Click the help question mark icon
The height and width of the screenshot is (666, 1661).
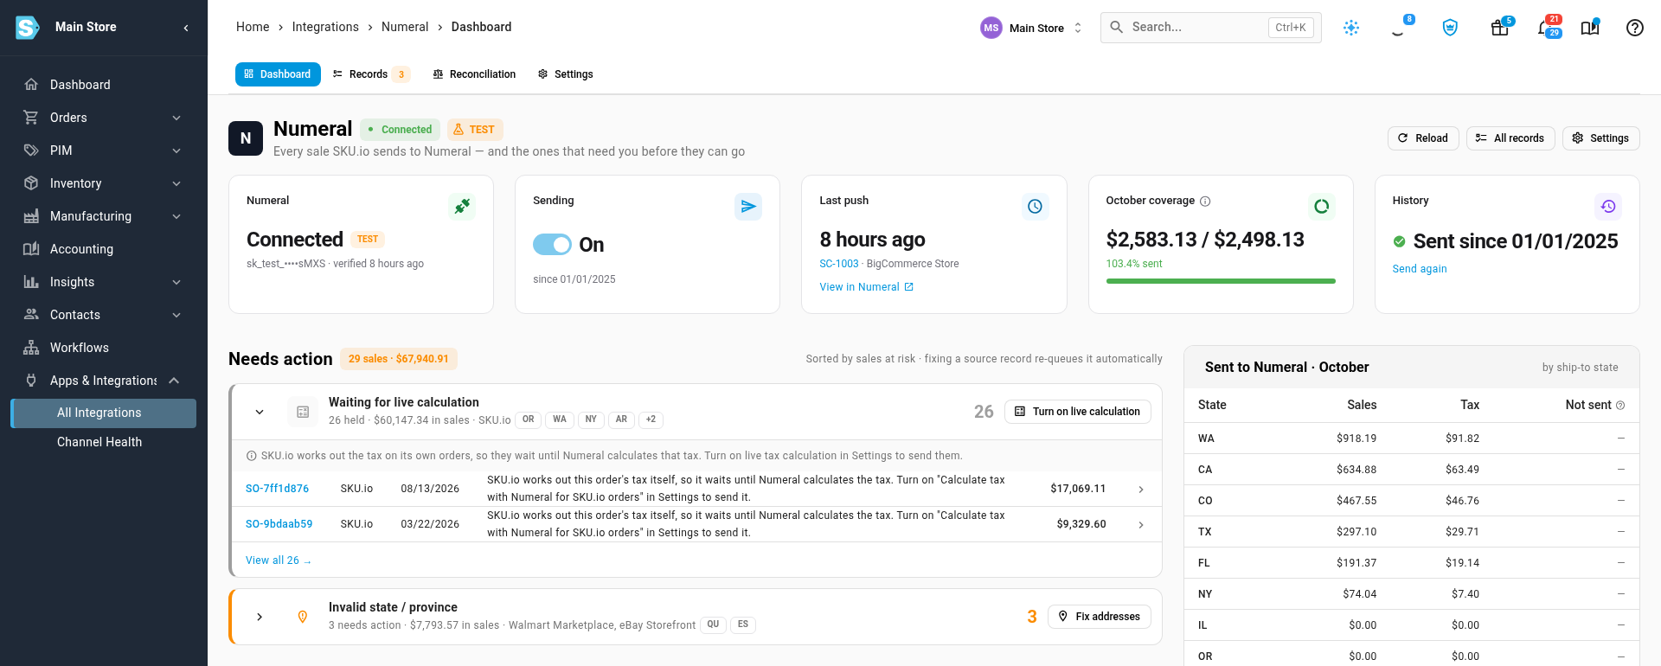(x=1635, y=28)
